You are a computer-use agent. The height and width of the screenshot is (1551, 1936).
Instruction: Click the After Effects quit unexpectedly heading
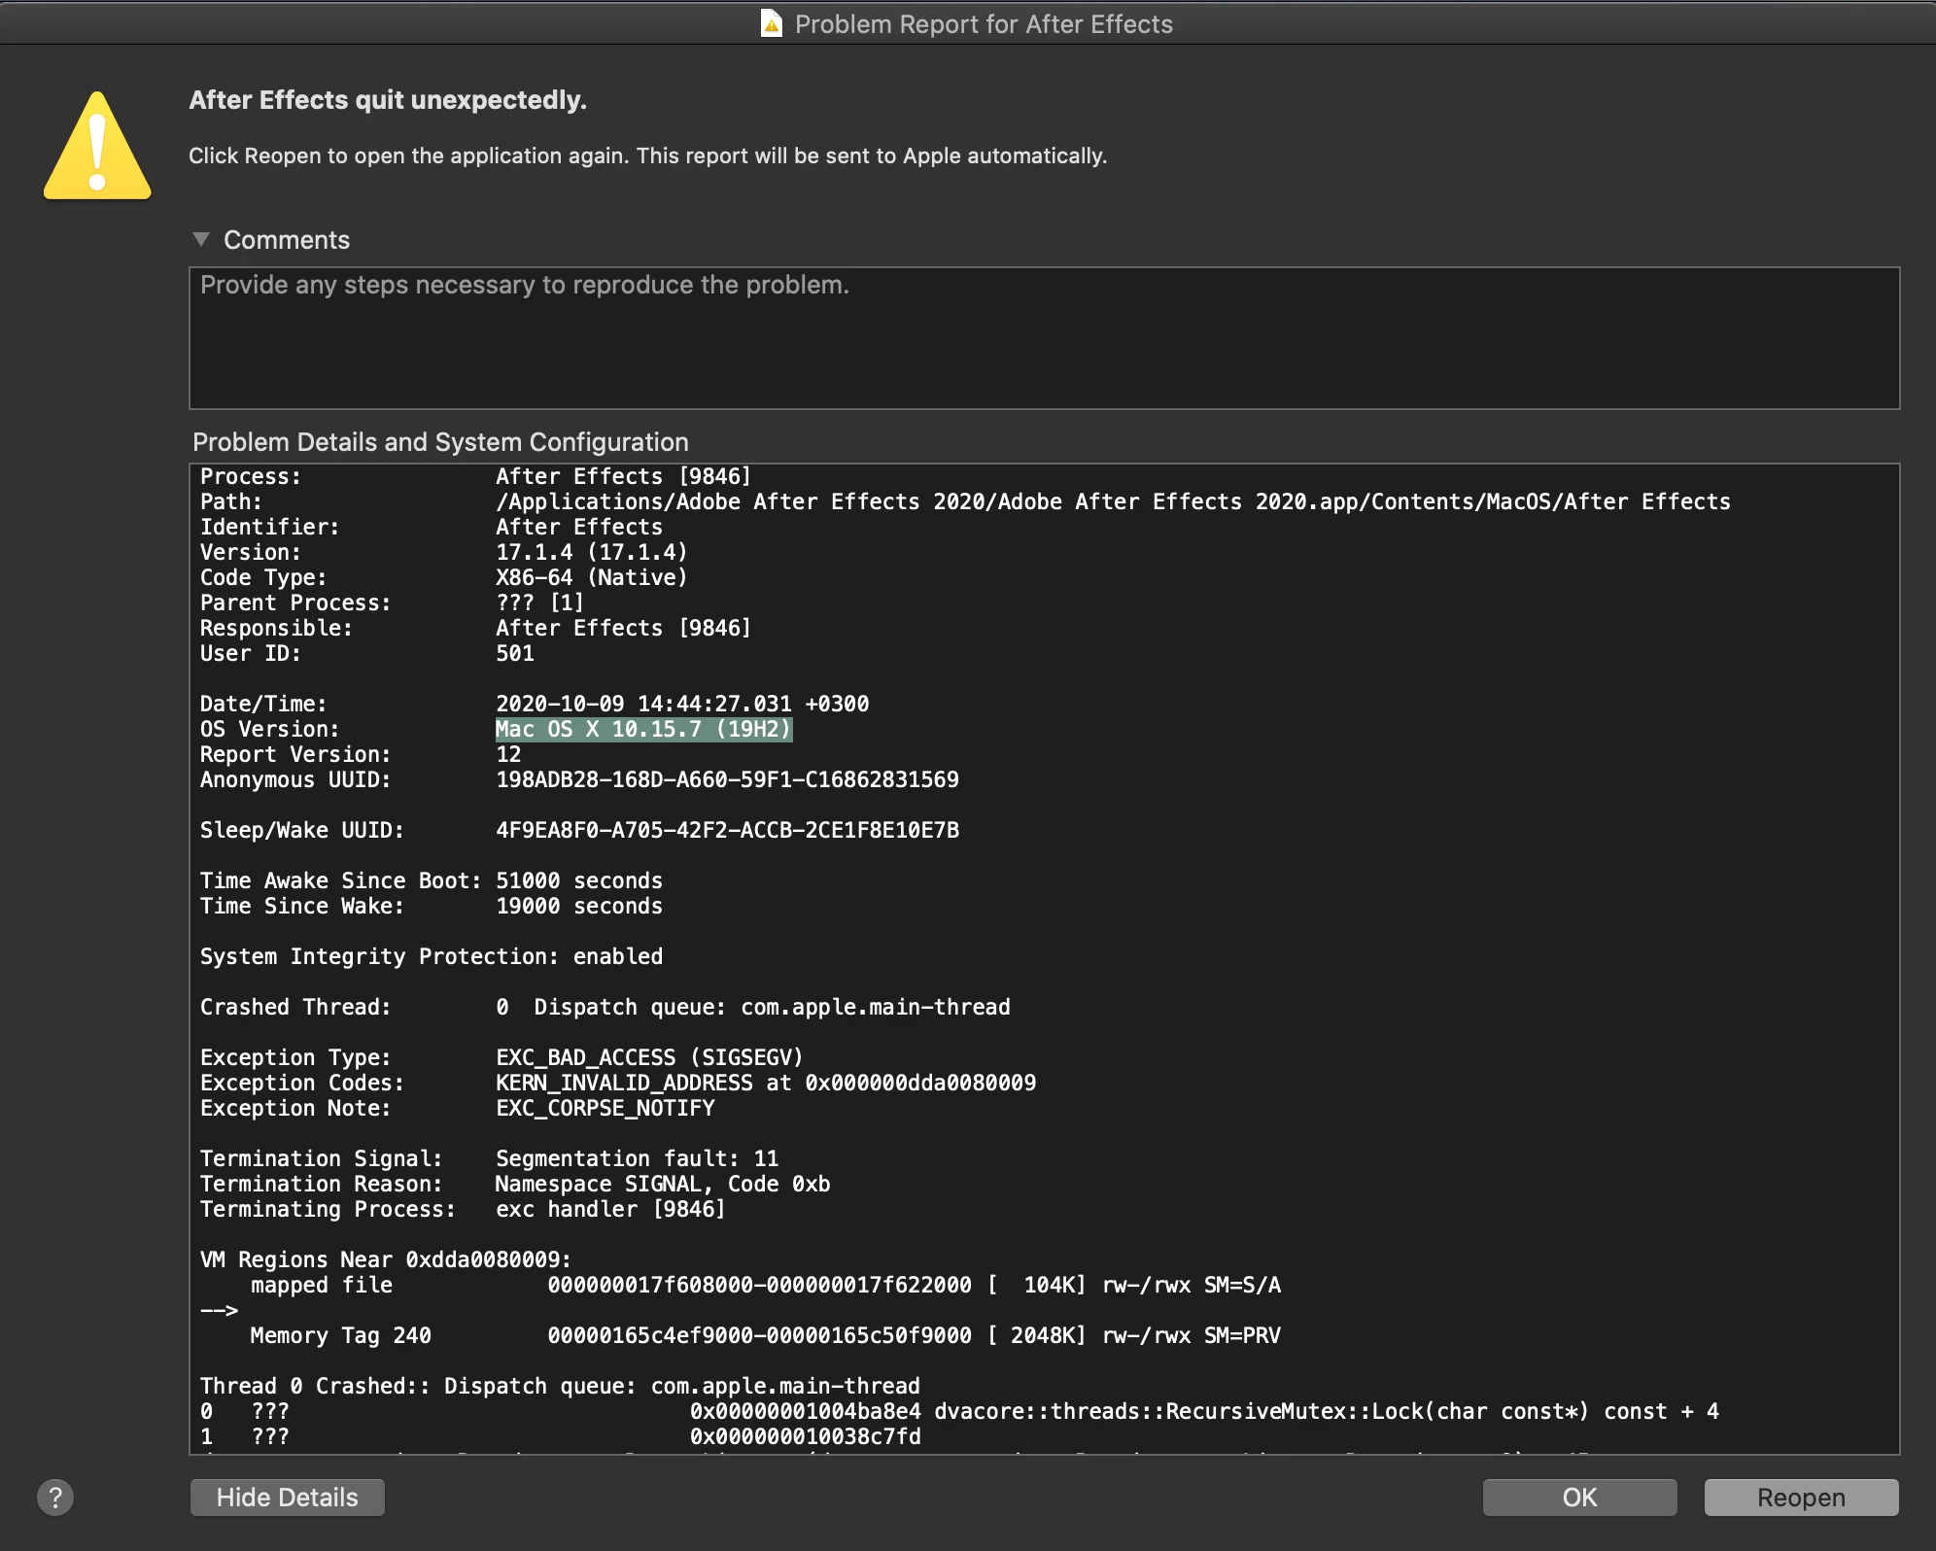click(387, 100)
